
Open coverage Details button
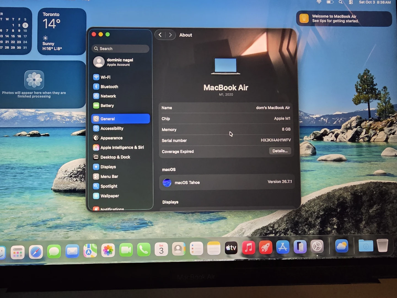(x=280, y=151)
